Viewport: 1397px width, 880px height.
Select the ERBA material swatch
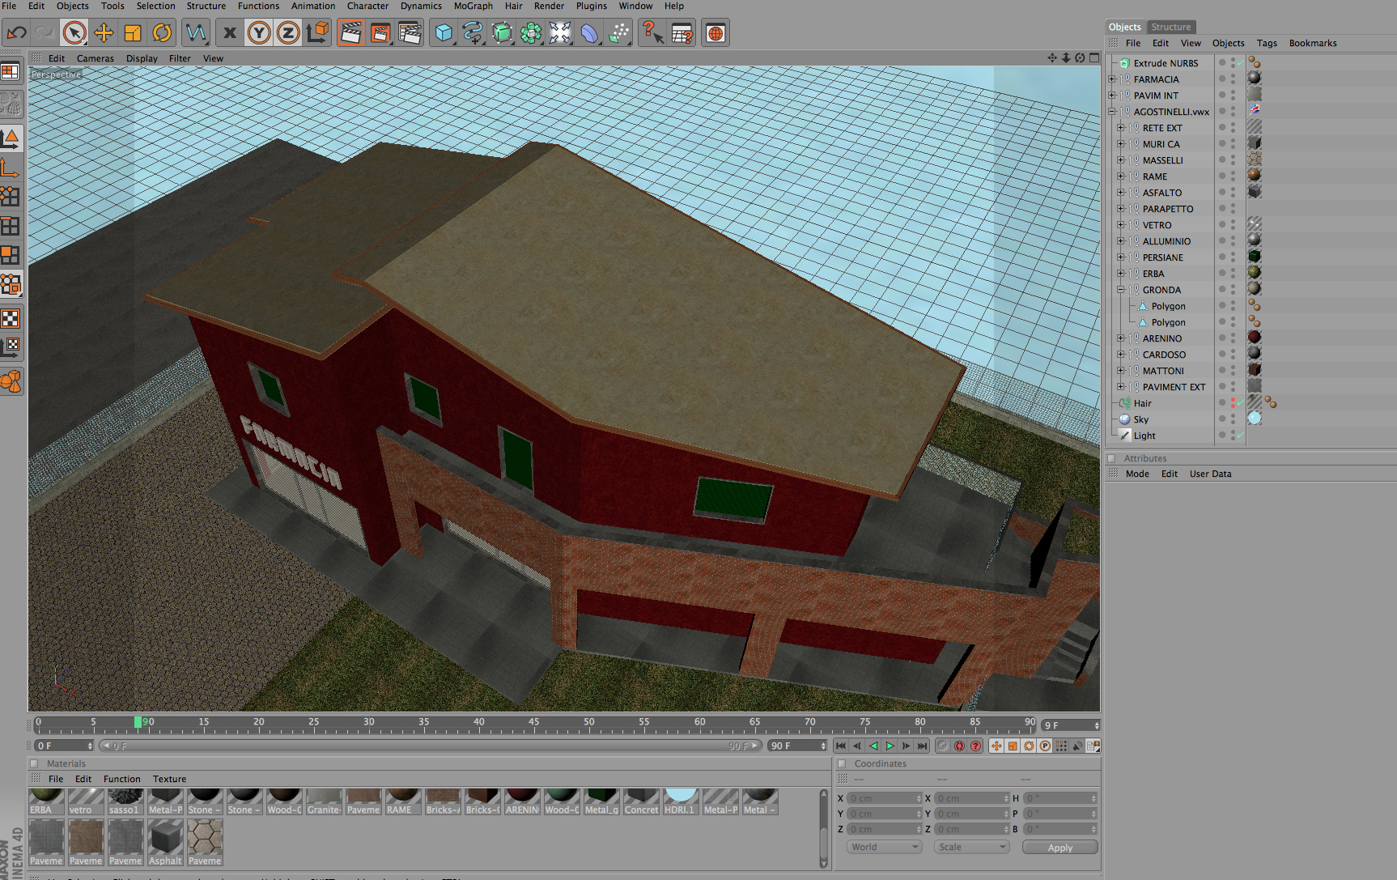tap(46, 801)
